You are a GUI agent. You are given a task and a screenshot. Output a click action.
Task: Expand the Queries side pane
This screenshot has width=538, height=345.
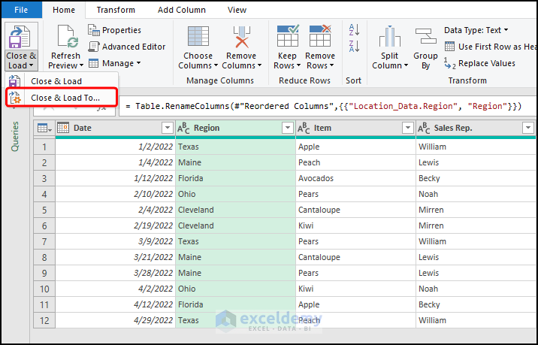pos(15,136)
